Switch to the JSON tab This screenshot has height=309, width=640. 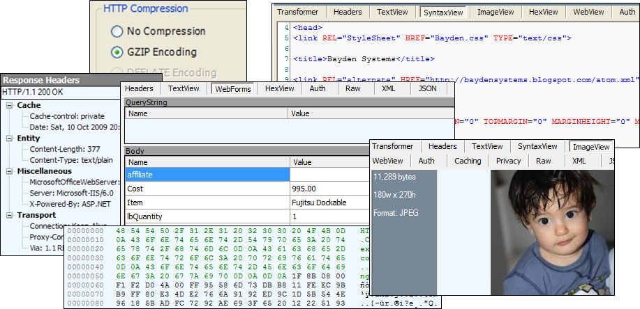point(427,88)
